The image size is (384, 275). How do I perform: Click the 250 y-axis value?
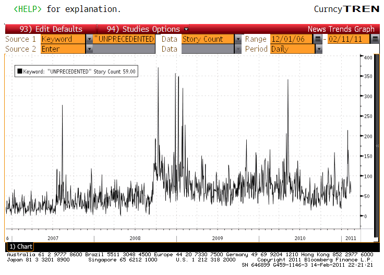pos(368,116)
